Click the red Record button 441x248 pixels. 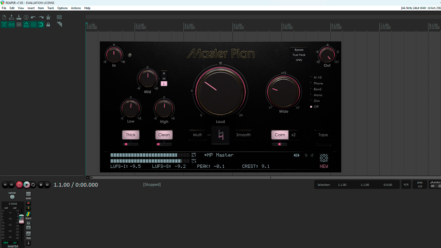click(19, 185)
